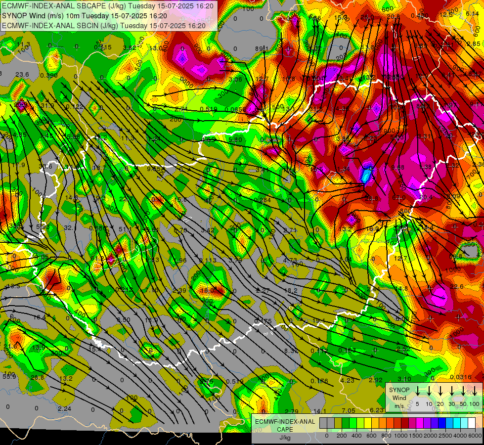Select the olive CAPE legend swatch
This screenshot has height=445, width=484.
point(338,423)
